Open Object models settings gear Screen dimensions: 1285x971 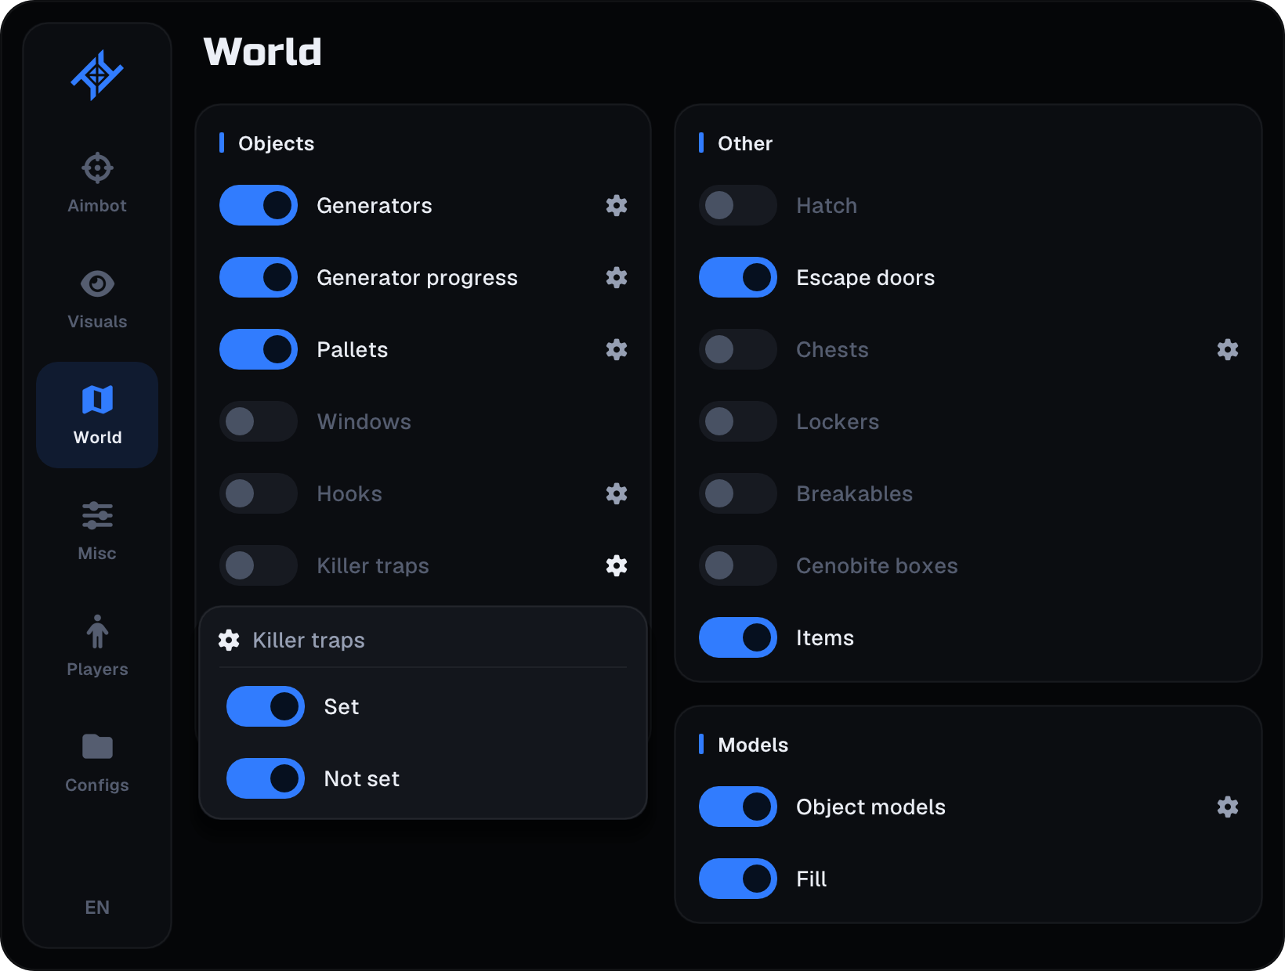tap(1228, 807)
